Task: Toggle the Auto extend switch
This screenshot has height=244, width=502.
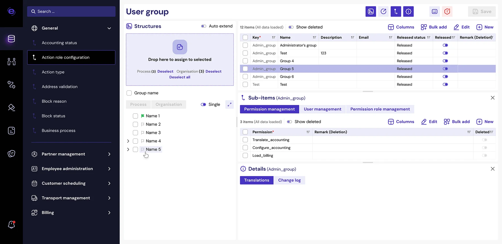Action: coord(204,26)
